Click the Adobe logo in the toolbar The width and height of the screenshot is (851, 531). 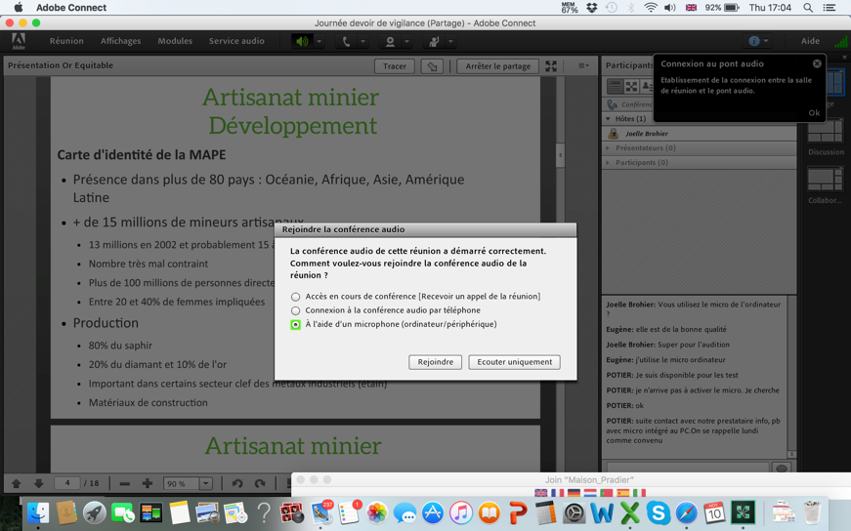pyautogui.click(x=19, y=41)
